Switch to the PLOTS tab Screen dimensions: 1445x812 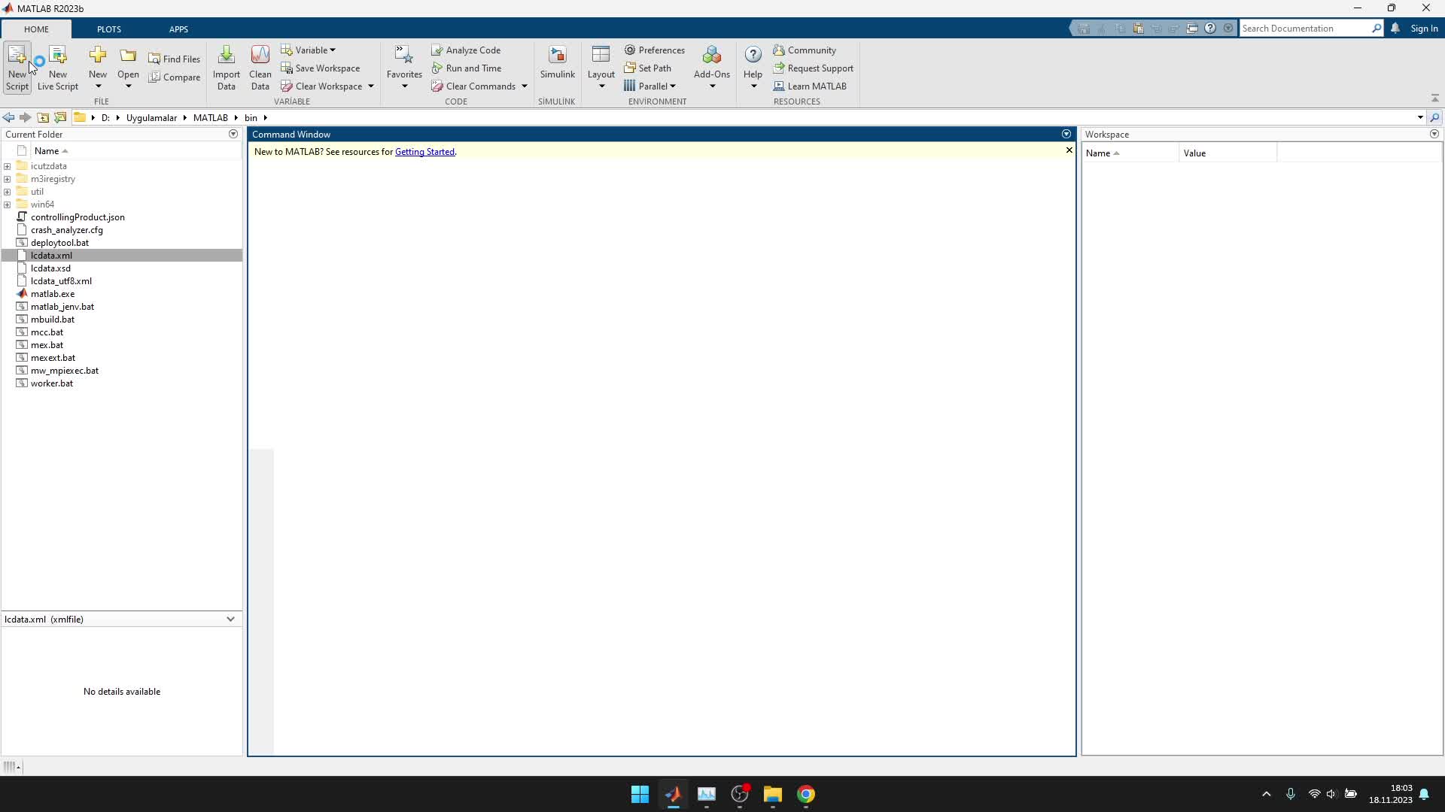(109, 29)
